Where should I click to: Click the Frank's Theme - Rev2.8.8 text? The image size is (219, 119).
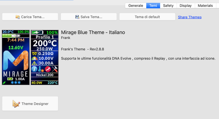pyautogui.click(x=83, y=49)
